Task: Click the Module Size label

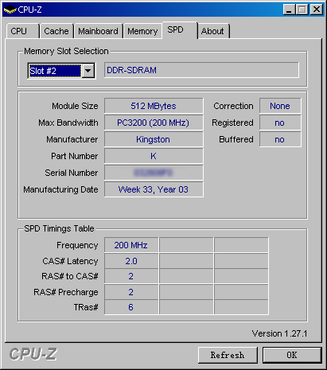Action: click(75, 106)
